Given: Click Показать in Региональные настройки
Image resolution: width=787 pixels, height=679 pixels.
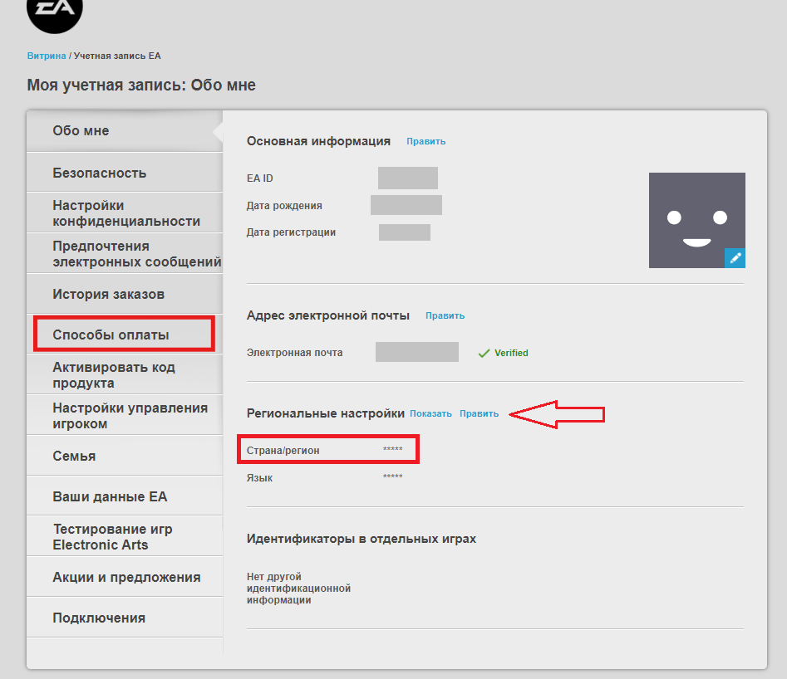Looking at the screenshot, I should coord(430,413).
